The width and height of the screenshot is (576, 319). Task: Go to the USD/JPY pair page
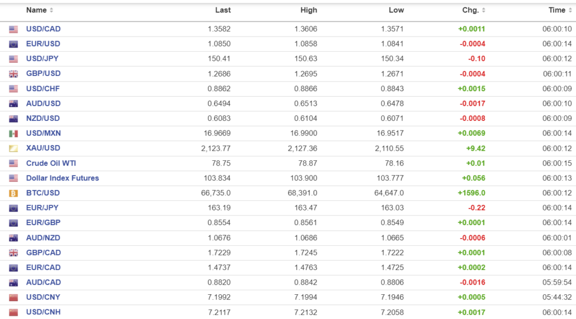coord(42,59)
